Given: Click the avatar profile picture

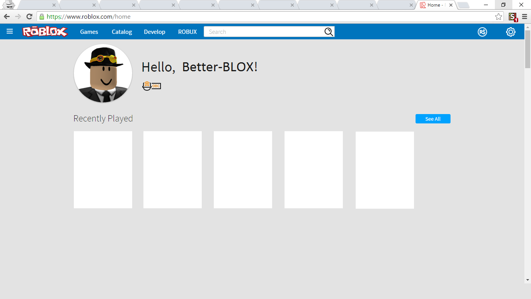Looking at the screenshot, I should point(103,73).
